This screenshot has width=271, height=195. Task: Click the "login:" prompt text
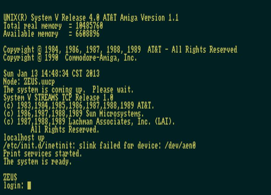click(x=13, y=186)
